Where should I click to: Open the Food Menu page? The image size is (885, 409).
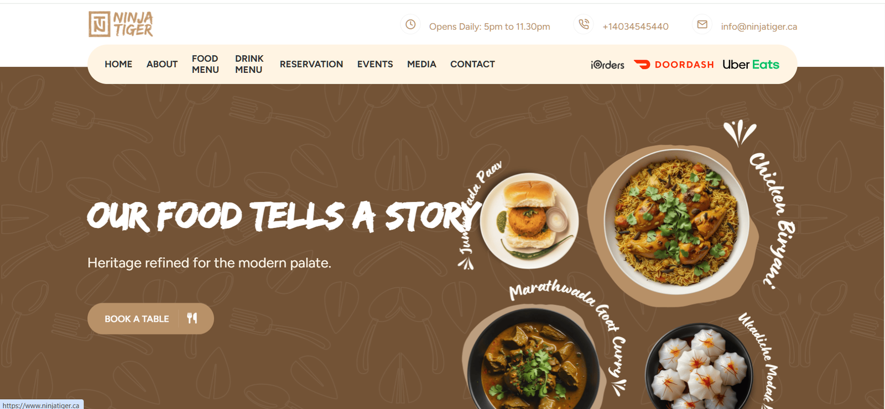coord(205,64)
